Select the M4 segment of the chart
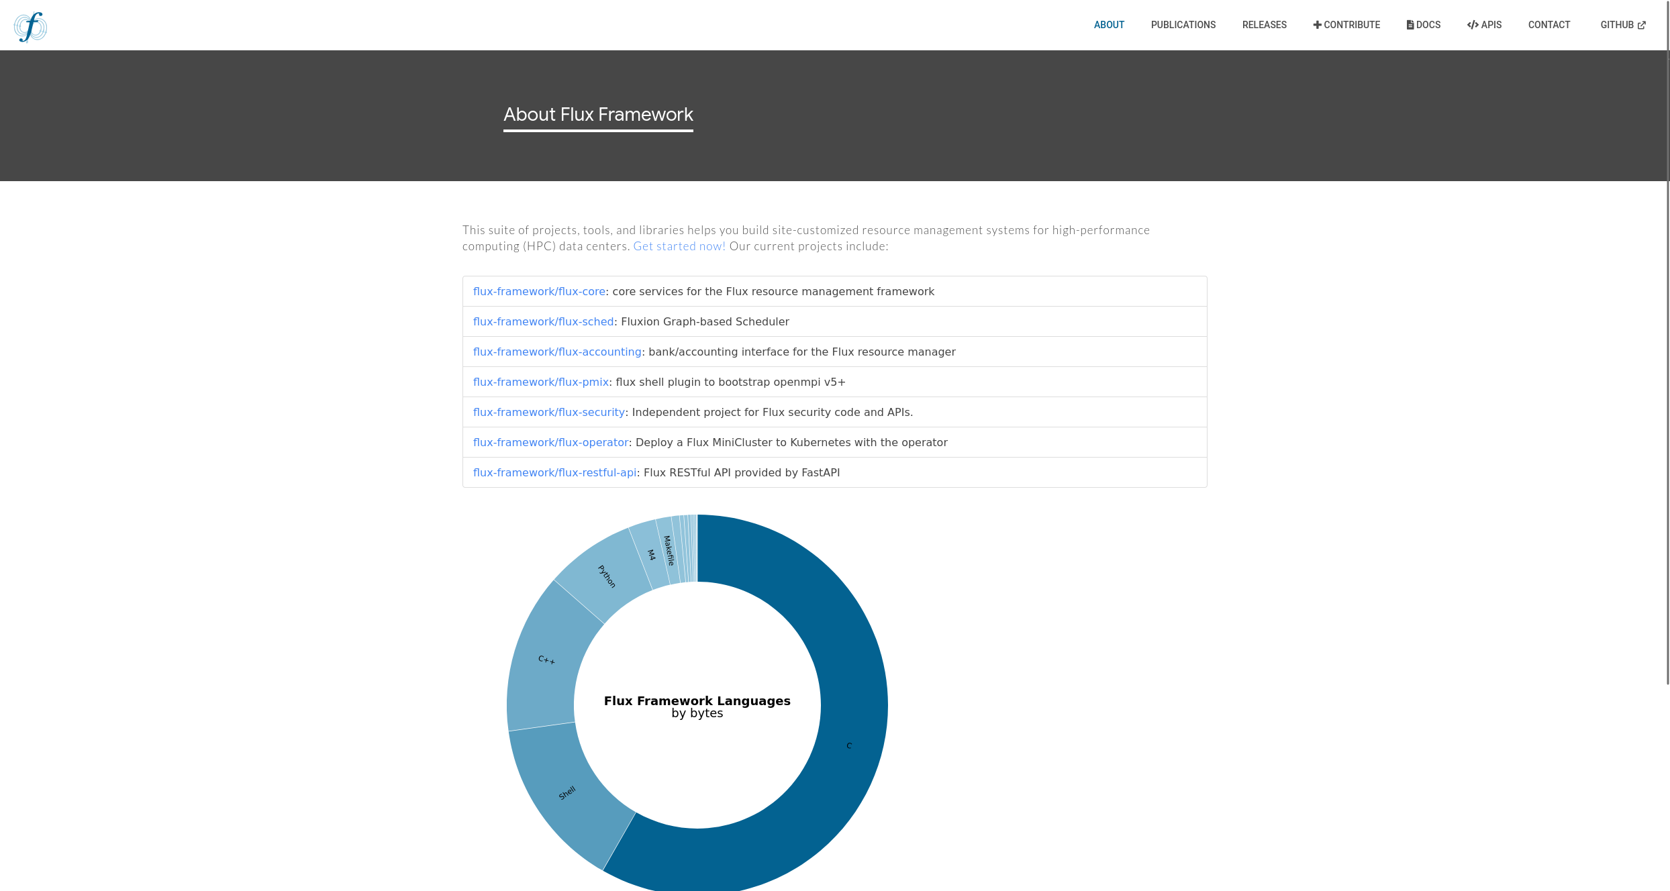 click(x=650, y=556)
